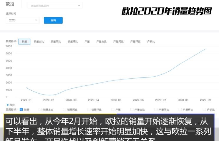Click the 2020-05 axis label
Screen dimensions: 219x141
[116, 100]
